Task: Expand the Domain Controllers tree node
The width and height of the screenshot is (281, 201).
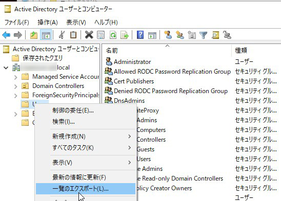Action: pos(16,86)
